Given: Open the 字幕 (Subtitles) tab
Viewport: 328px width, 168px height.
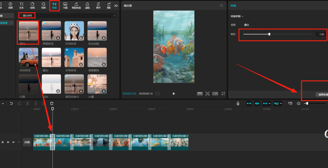Looking at the screenshot, I should (65, 5).
